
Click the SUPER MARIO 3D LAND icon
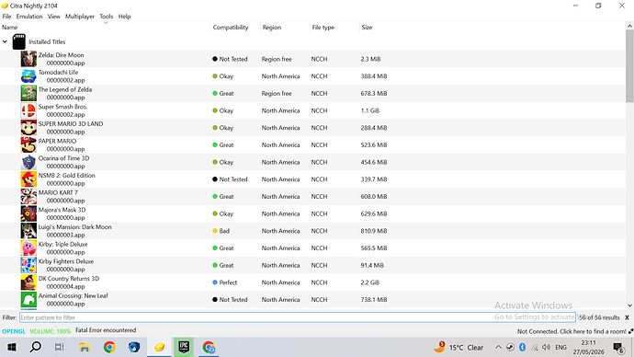[28, 128]
